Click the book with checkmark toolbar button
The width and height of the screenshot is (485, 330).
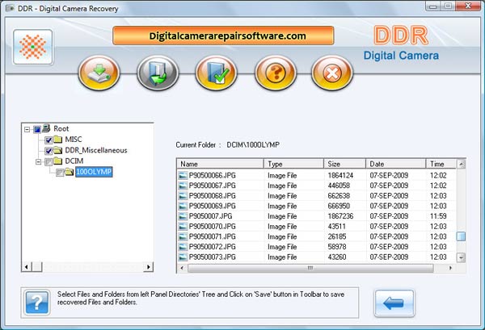tap(216, 73)
